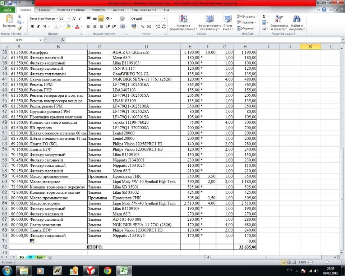
Task: Open the Times New Roman font dropdown
Action: coord(57,19)
